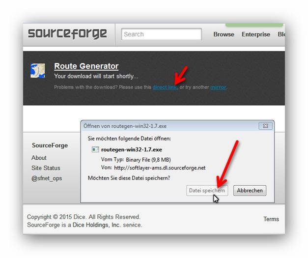Image resolution: width=308 pixels, height=258 pixels.
Task: Follow the direct link for the download
Action: [x=165, y=87]
